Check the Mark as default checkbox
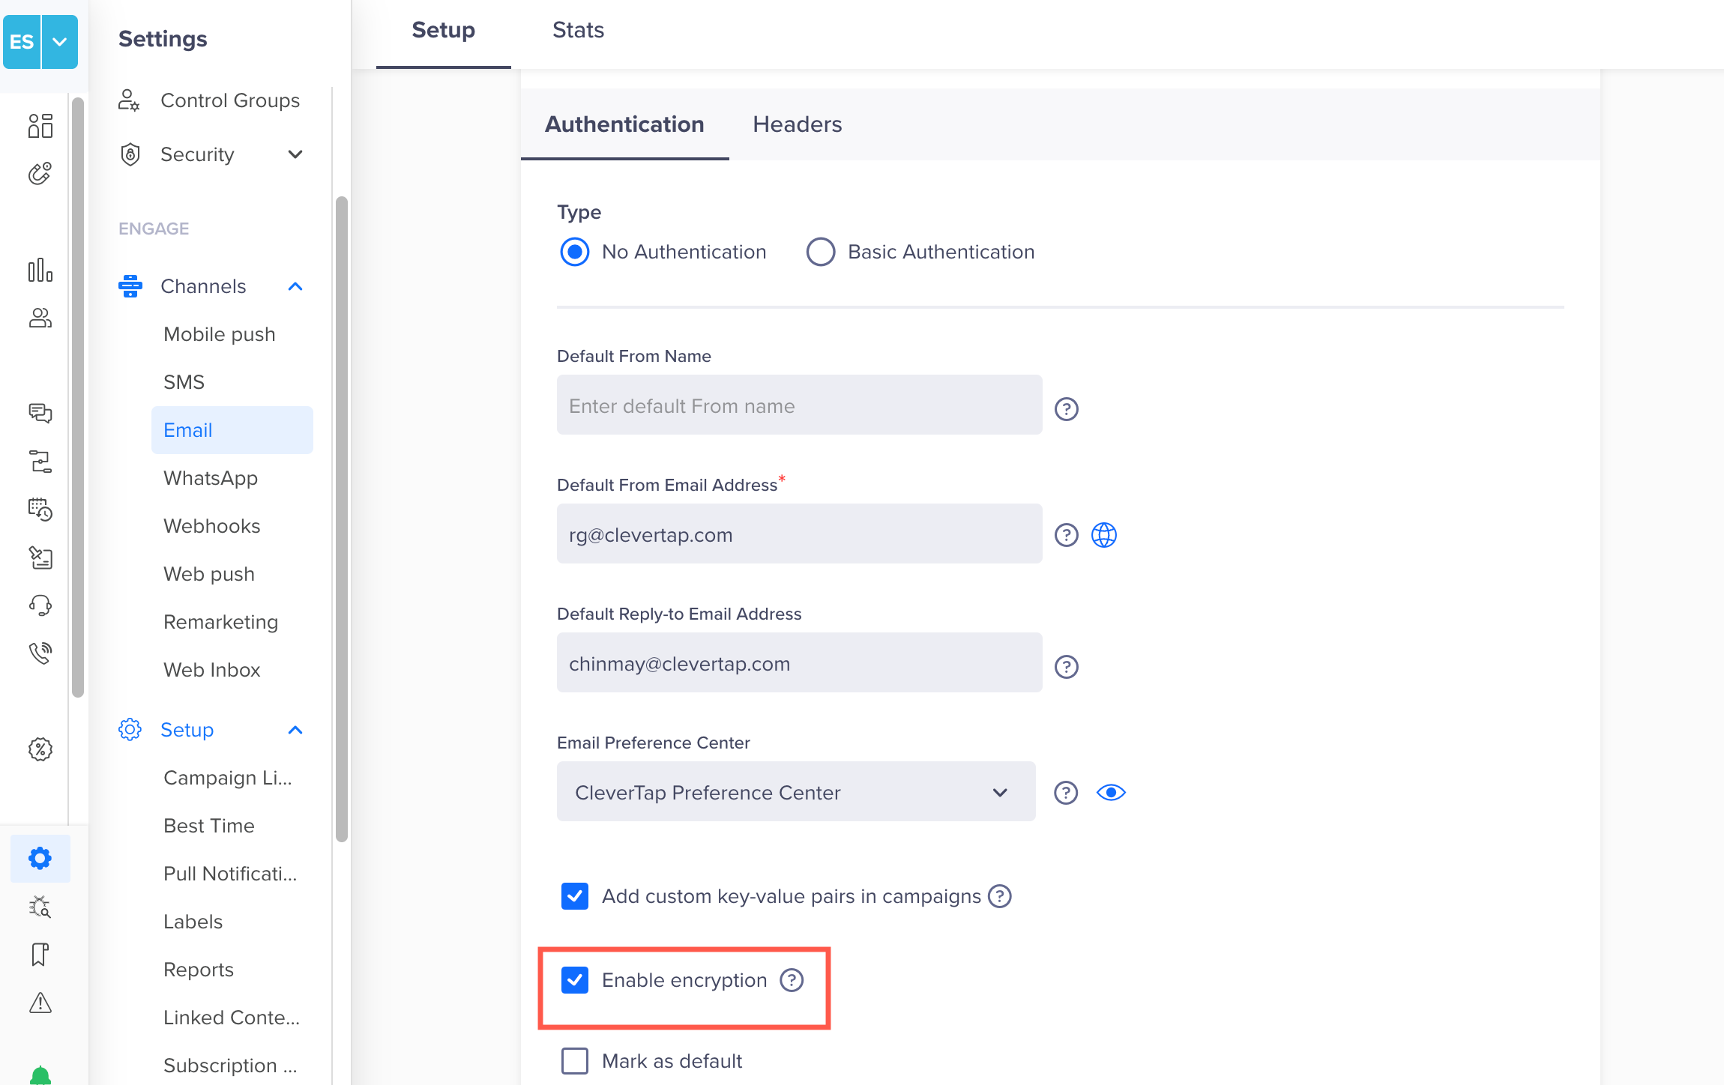 click(x=575, y=1061)
